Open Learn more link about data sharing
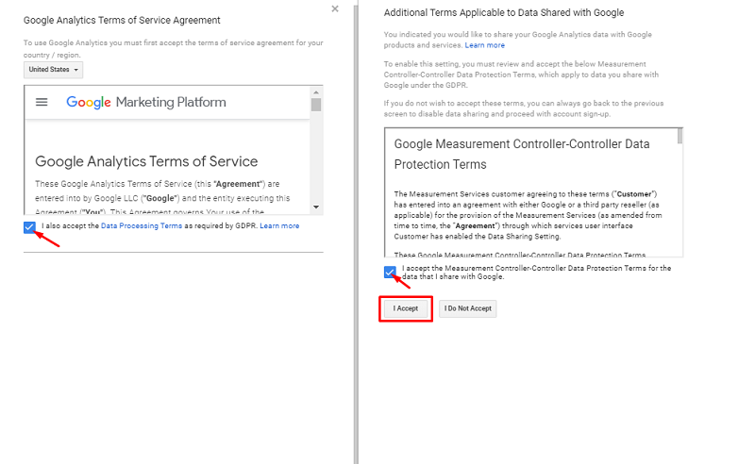This screenshot has height=464, width=755. point(485,45)
